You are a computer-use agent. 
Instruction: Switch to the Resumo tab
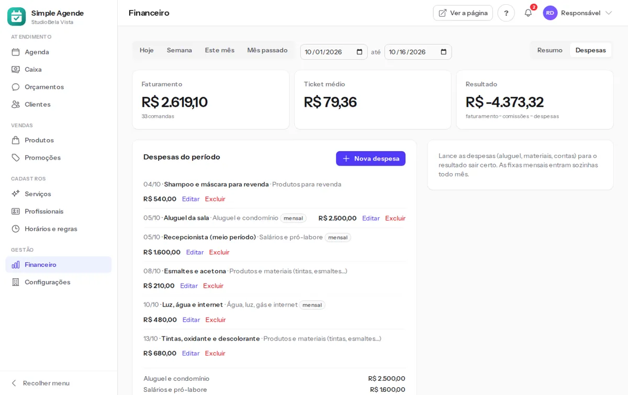pos(550,50)
